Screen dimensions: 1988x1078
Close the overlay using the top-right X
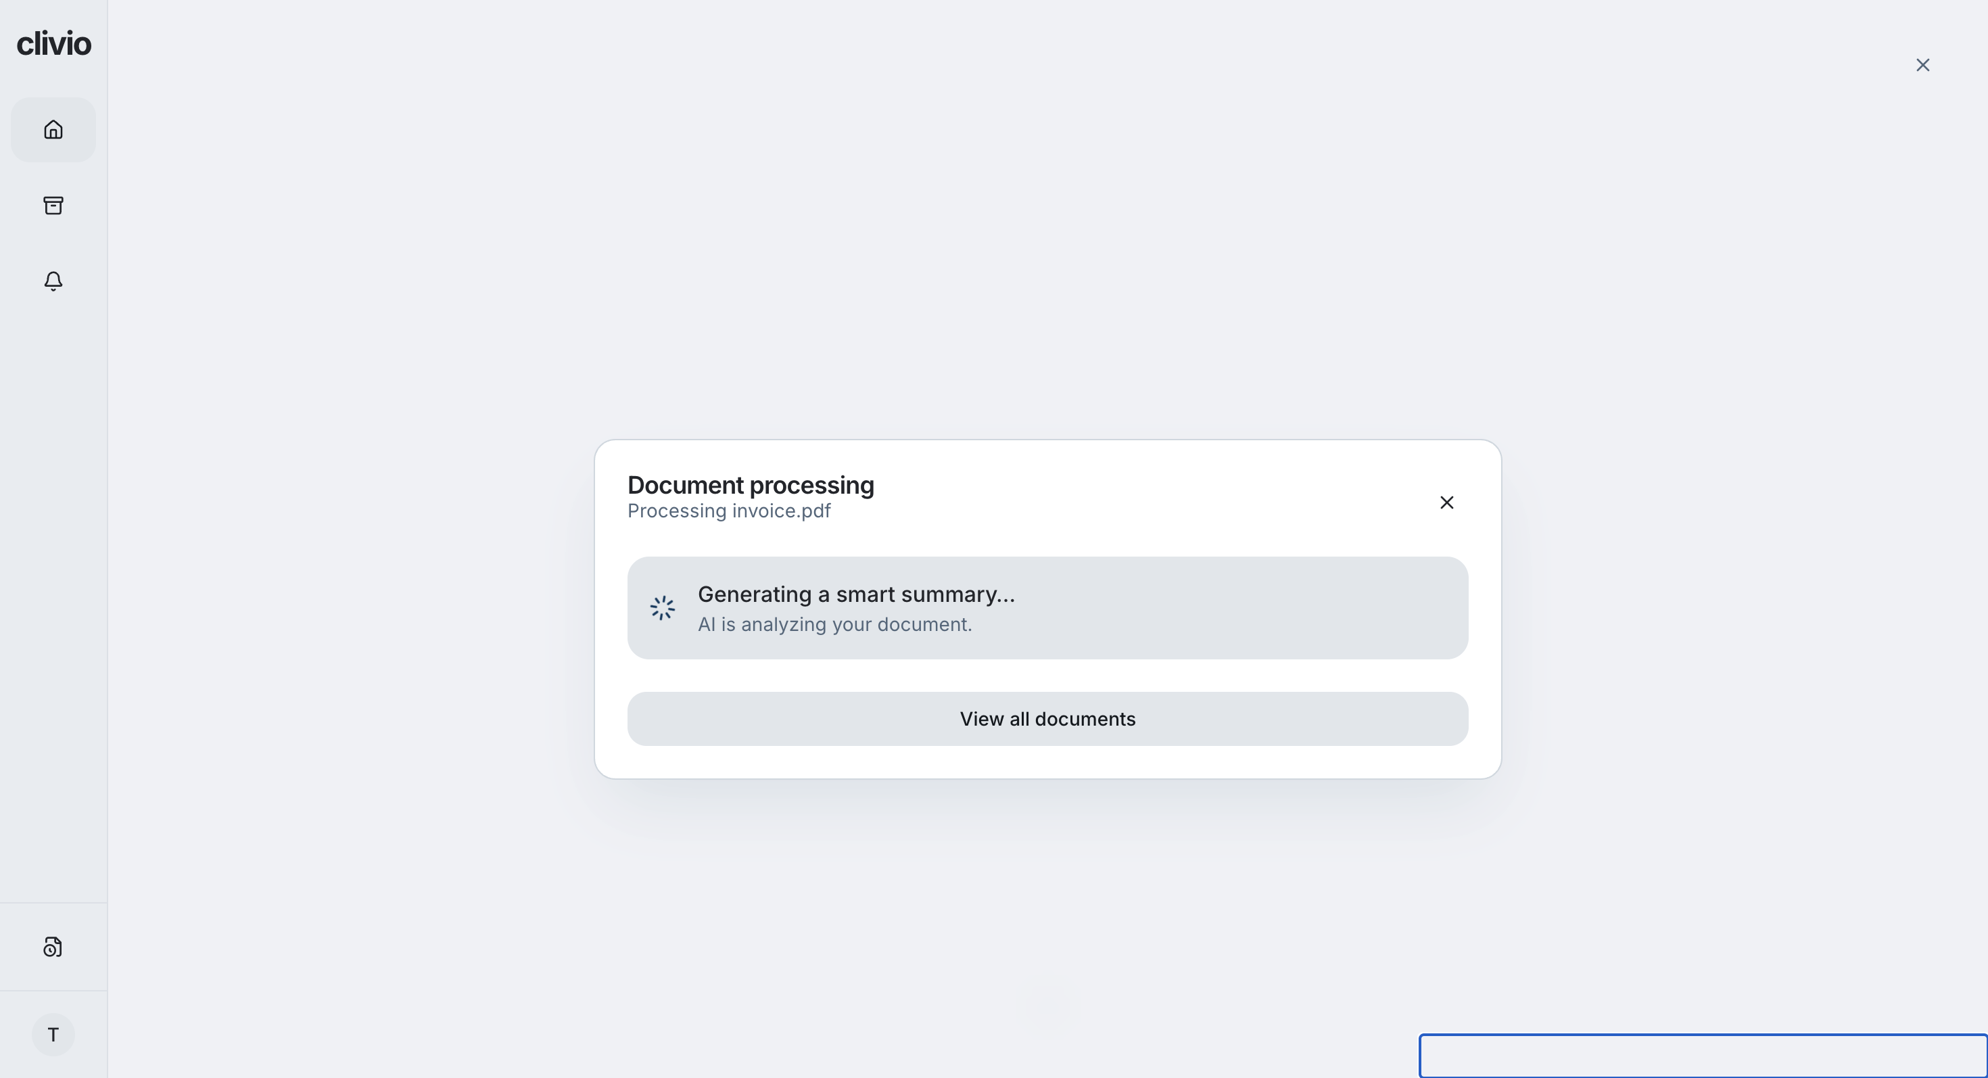click(x=1922, y=65)
